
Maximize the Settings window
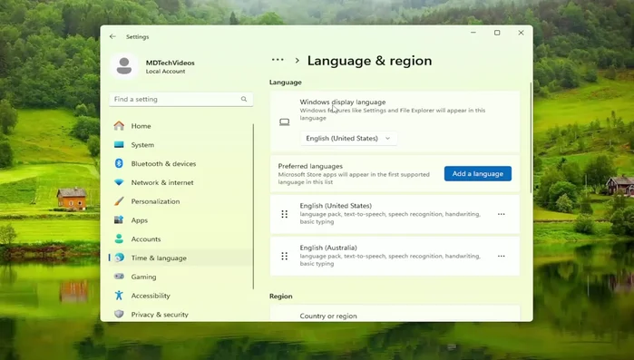coord(497,33)
